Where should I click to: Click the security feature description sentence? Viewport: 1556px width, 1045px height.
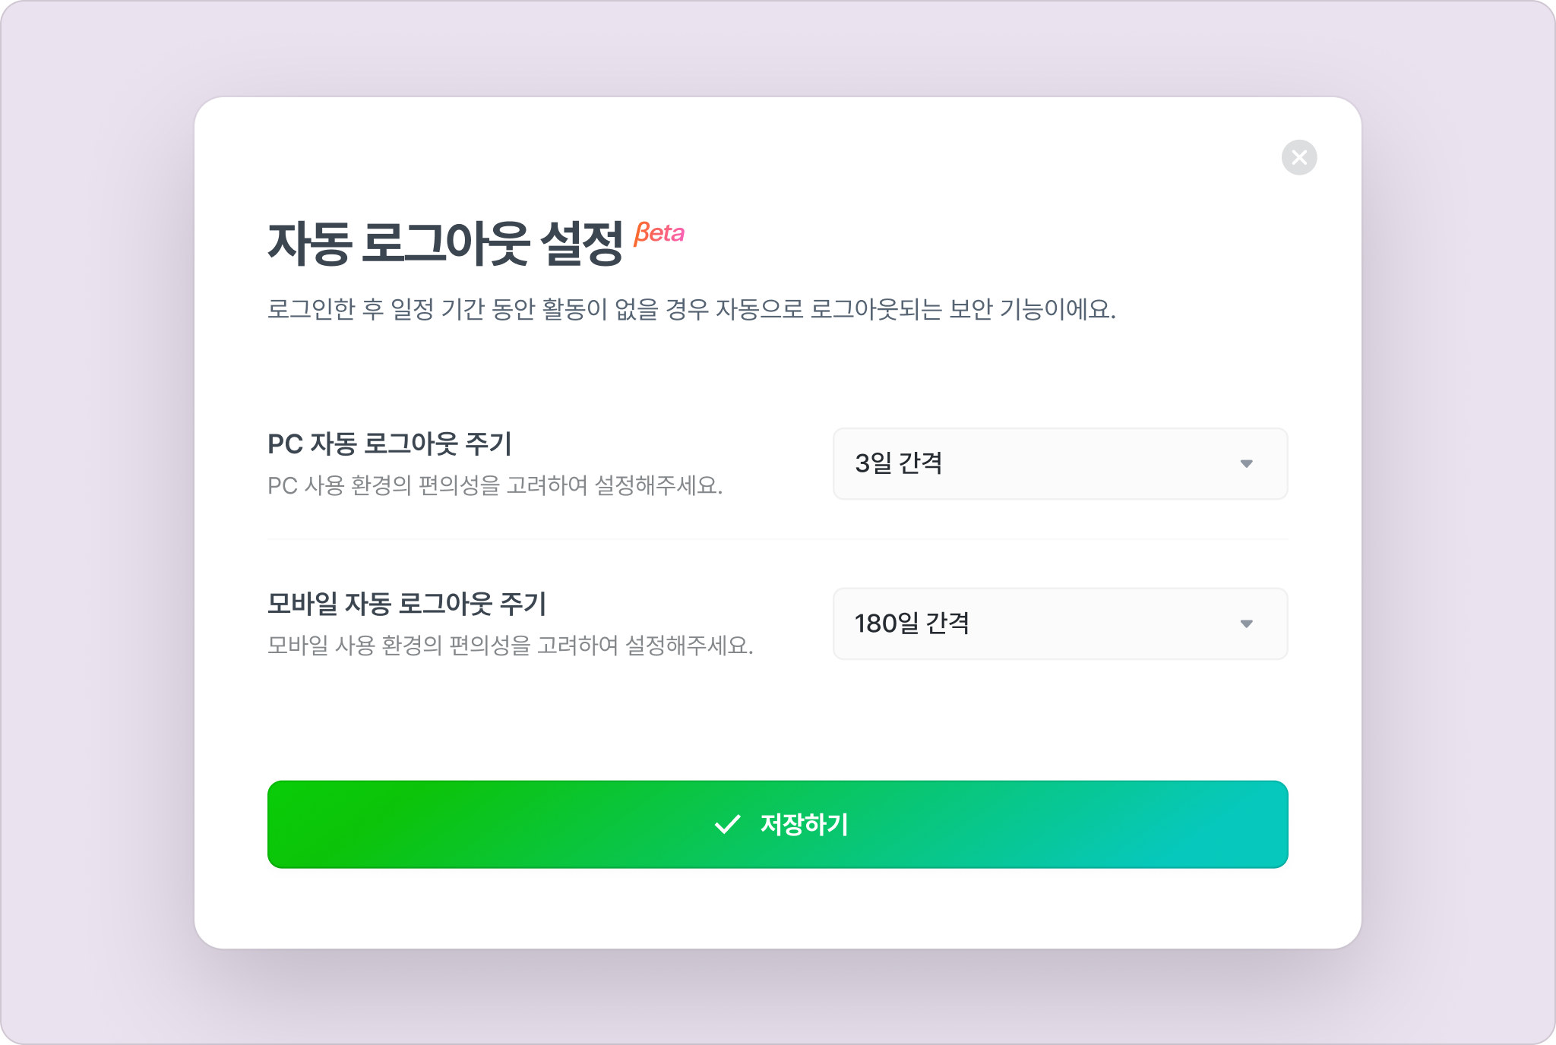coord(691,309)
